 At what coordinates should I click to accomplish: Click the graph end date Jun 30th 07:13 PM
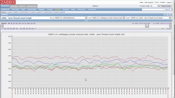[x=162, y=23]
